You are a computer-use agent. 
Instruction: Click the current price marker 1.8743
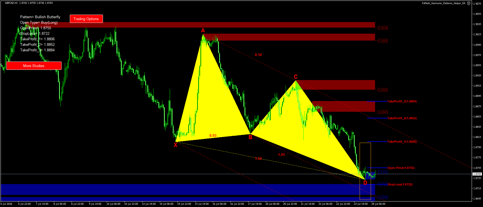click(x=477, y=174)
